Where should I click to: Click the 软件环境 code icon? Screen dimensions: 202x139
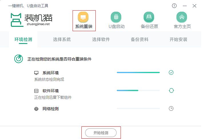(x=36, y=91)
